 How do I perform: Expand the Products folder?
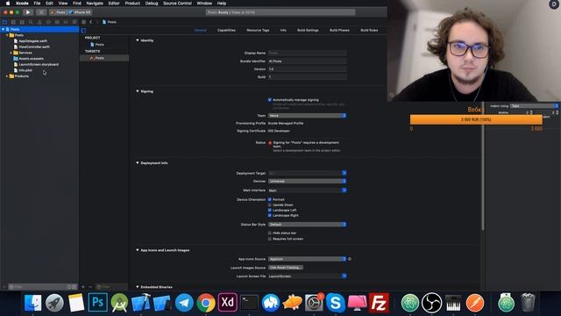tap(7, 76)
